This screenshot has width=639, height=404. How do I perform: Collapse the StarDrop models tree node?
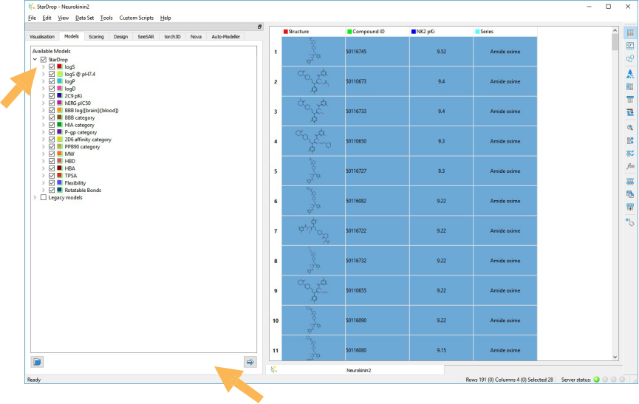click(x=35, y=60)
